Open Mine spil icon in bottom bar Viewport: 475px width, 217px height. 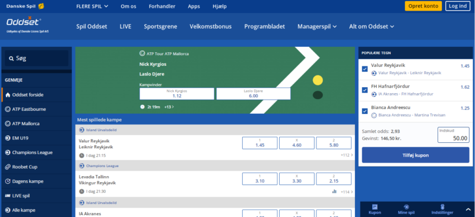[407, 207]
